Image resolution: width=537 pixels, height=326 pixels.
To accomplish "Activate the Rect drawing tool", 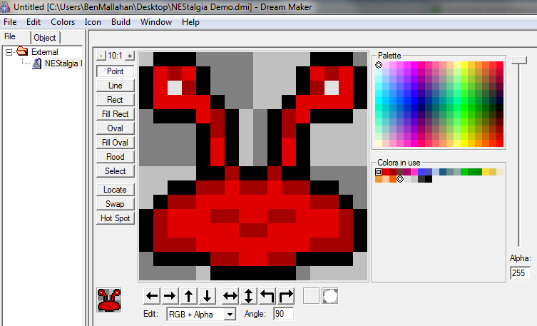I will coord(115,100).
